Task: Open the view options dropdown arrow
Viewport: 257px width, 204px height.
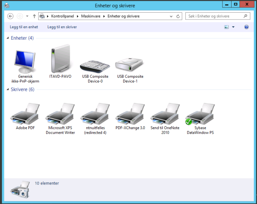Action: tap(233, 27)
